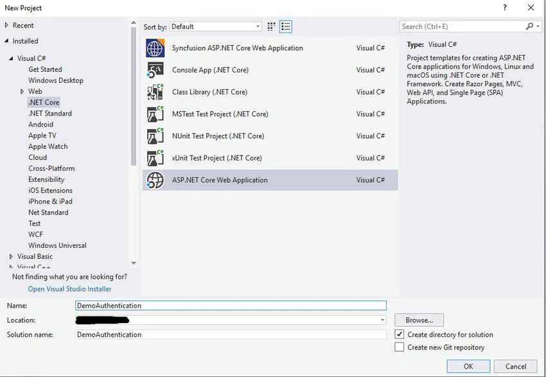Click the Syncfusion globe template icon
Viewport: 546px width, 377px height.
coord(155,48)
